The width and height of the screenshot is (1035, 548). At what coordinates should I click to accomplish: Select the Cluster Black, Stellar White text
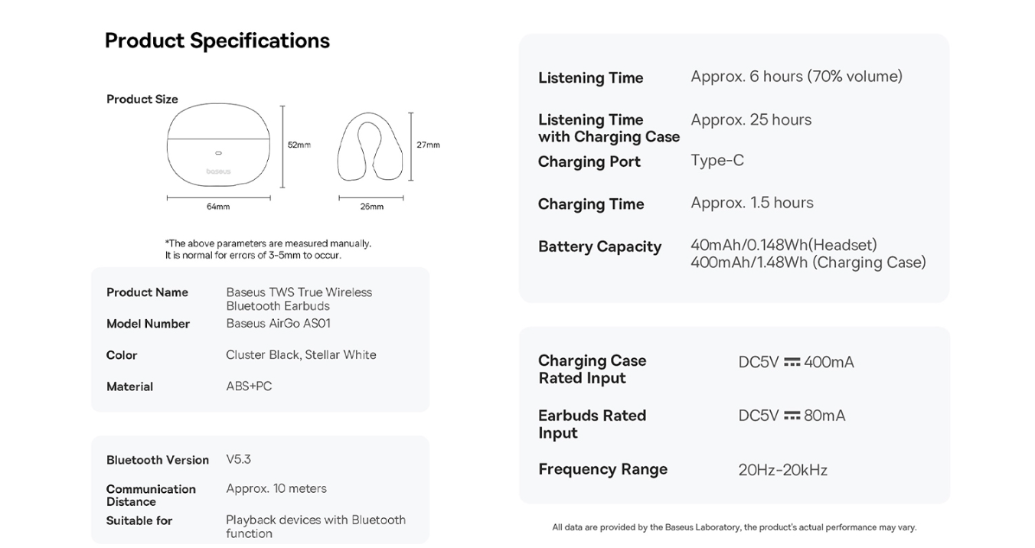coord(301,354)
